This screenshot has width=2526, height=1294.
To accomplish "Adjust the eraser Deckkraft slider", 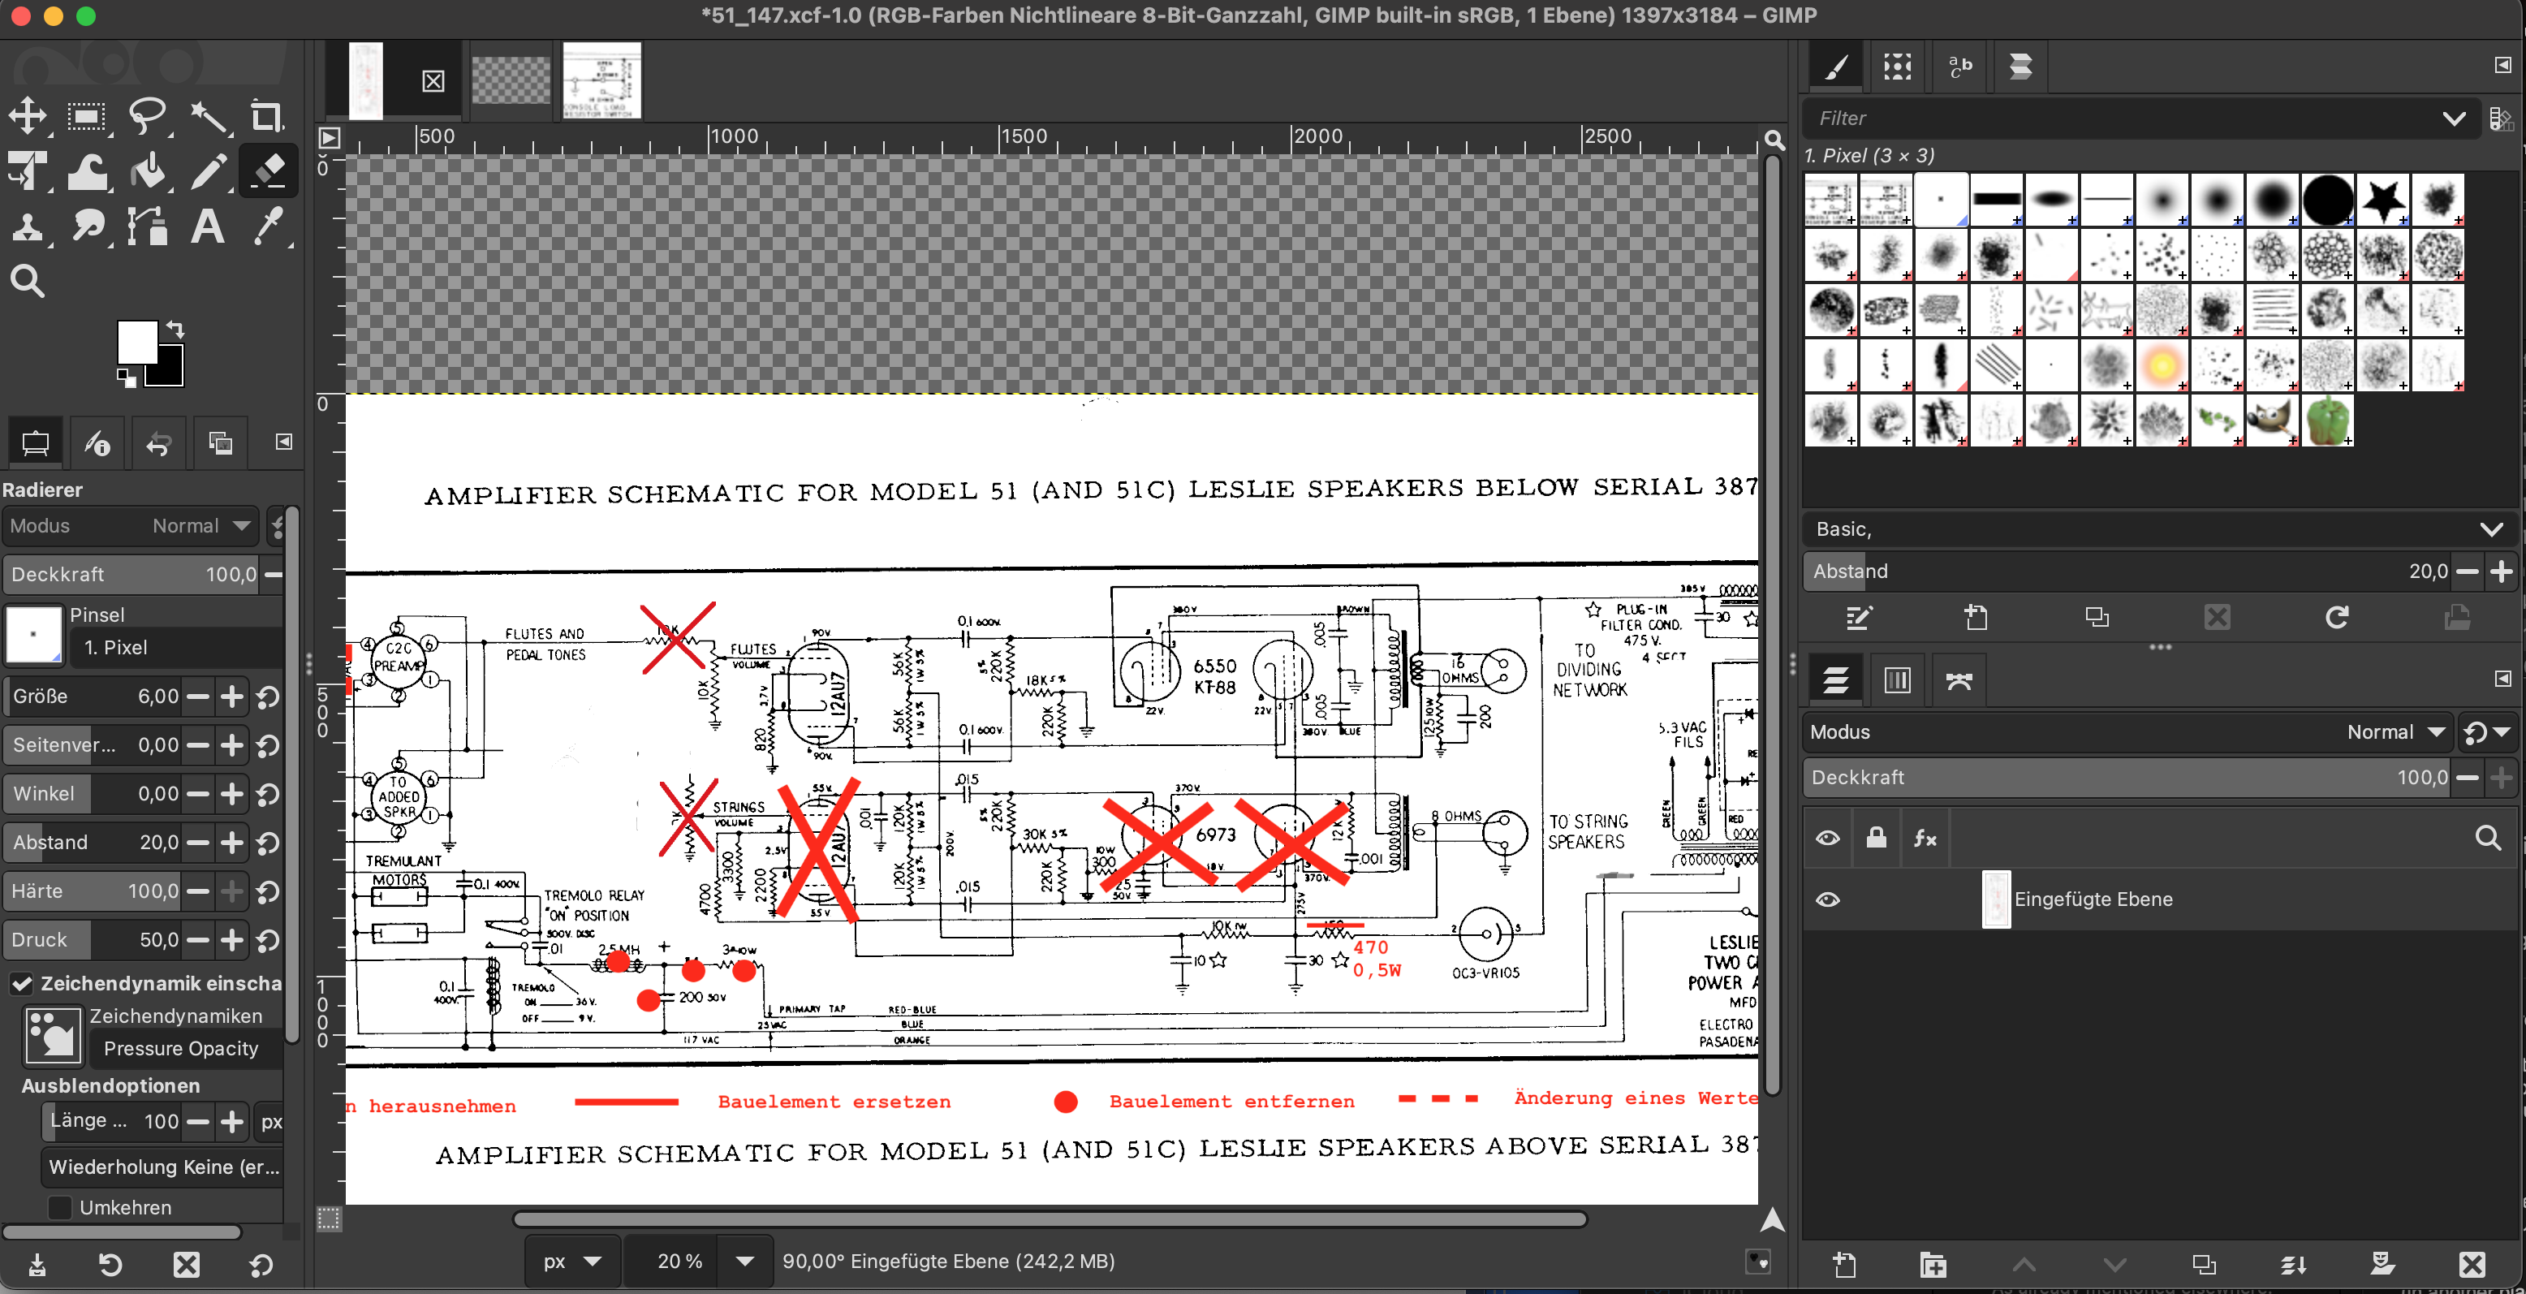I will click(132, 574).
